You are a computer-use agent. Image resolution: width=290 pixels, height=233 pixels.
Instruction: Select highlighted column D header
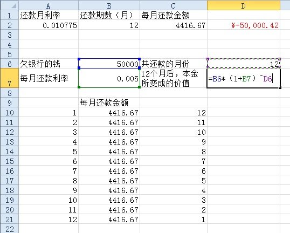coord(244,5)
